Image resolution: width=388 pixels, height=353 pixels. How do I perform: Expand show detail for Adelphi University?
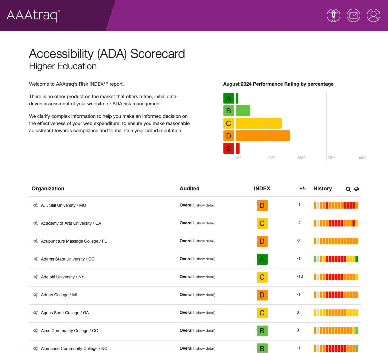tap(205, 277)
